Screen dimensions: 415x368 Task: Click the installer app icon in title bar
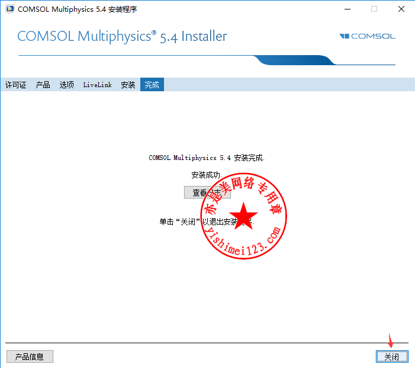[x=10, y=9]
